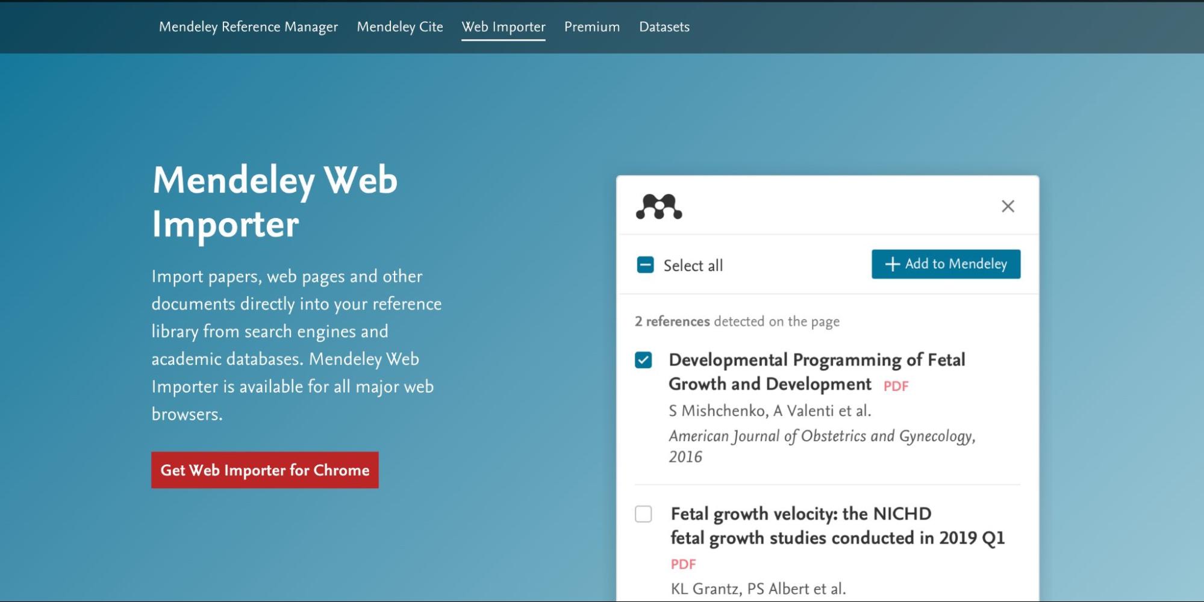Click the Fetal growth velocity NICHD title
This screenshot has width=1204, height=602.
tap(837, 526)
